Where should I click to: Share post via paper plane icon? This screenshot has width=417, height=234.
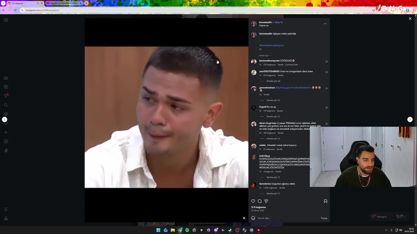click(x=266, y=201)
